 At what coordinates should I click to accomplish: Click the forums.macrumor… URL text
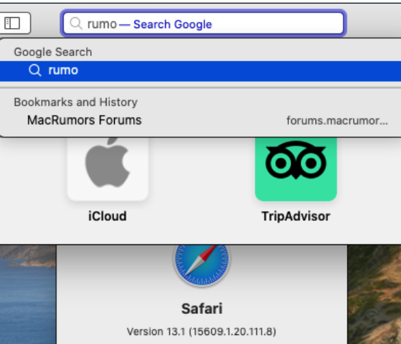[x=337, y=120]
